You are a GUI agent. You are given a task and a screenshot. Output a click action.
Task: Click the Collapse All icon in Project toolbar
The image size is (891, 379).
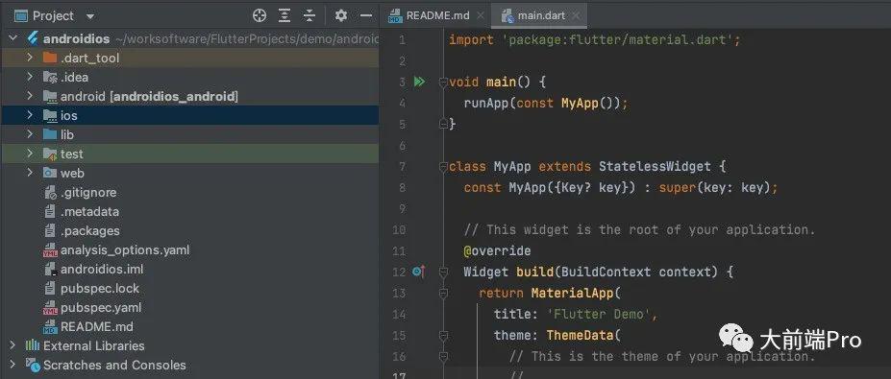tap(309, 15)
